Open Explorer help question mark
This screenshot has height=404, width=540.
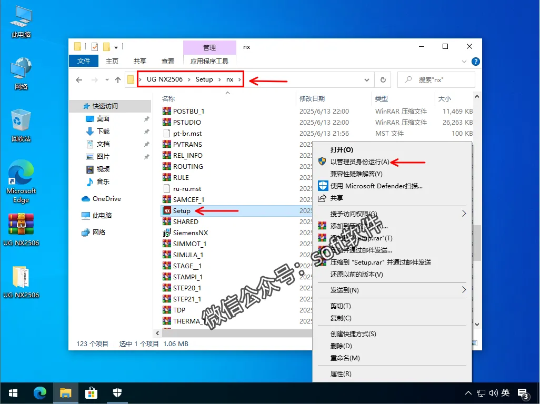click(x=476, y=62)
